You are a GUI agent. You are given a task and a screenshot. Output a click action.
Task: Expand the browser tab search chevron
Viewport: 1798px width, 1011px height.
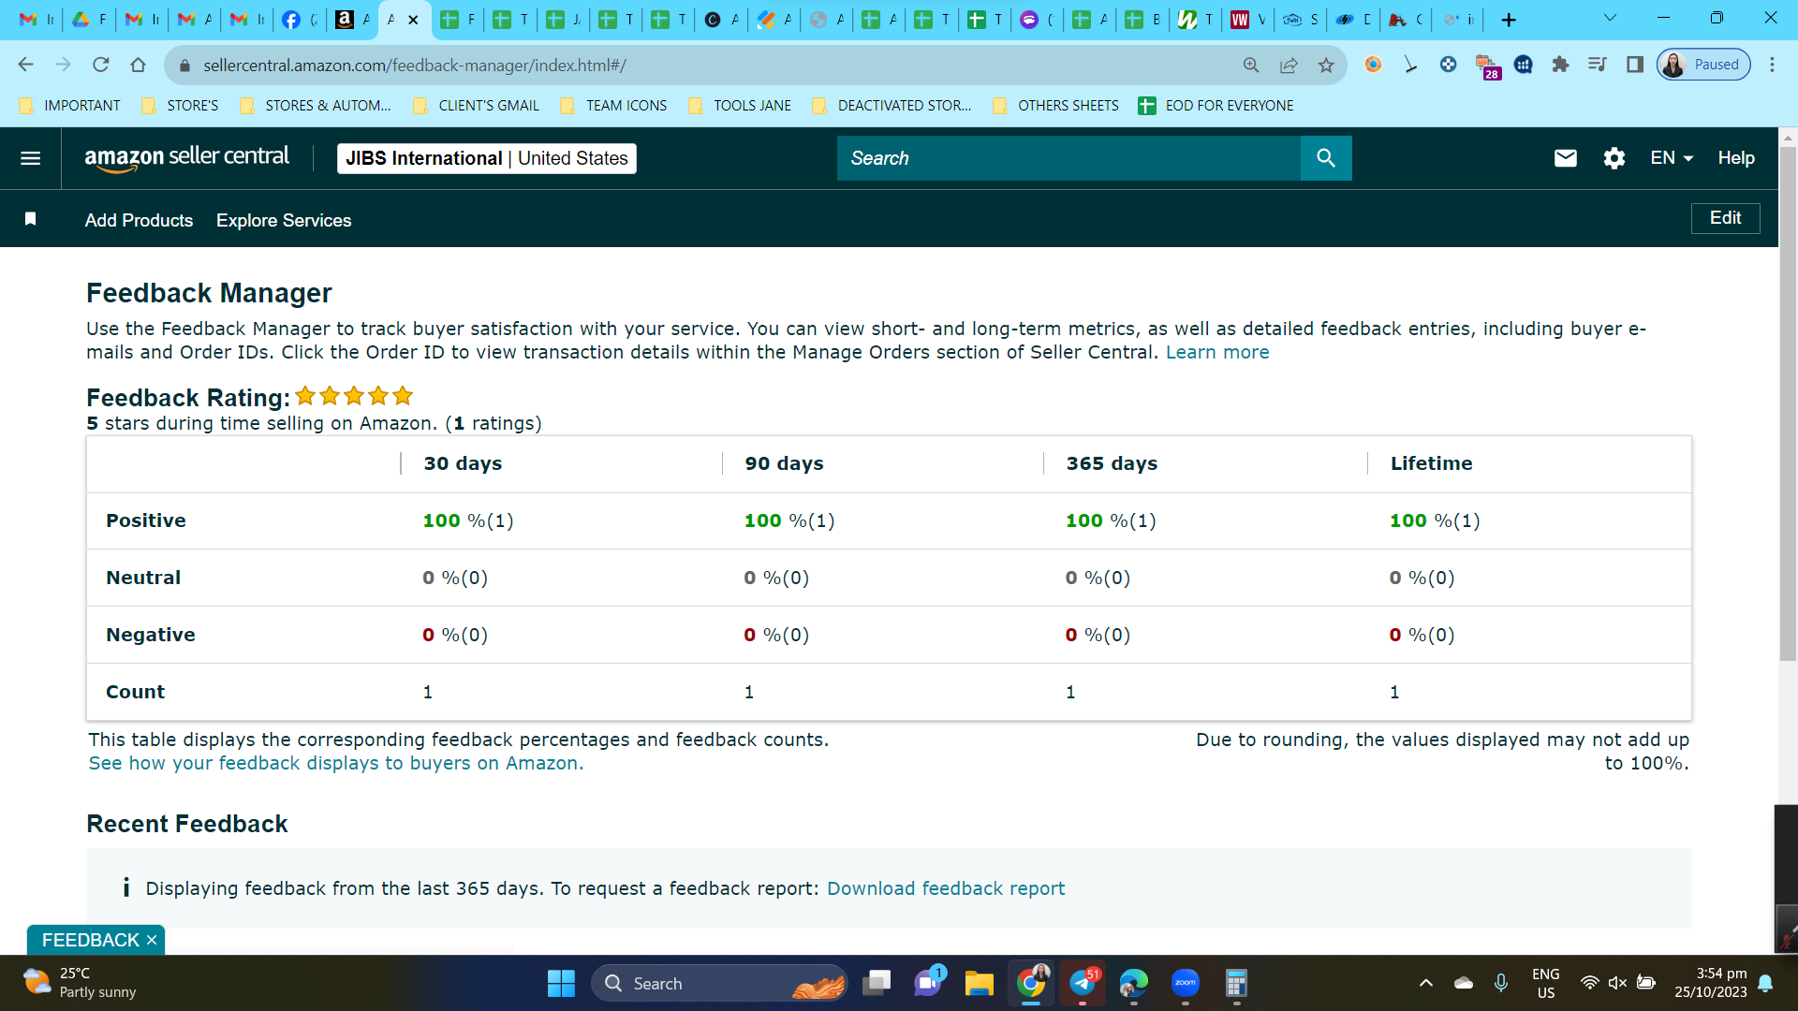point(1610,19)
